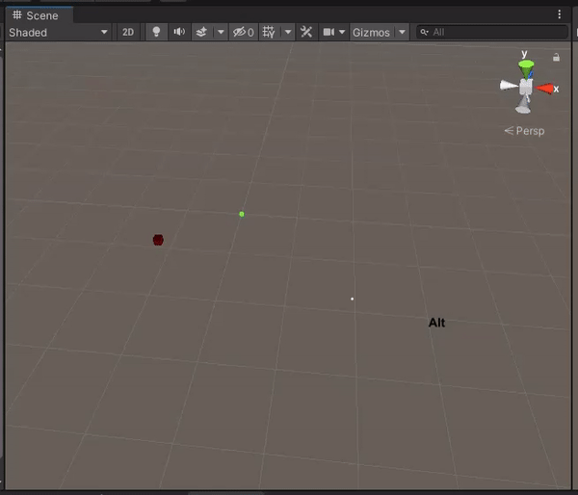Open the Gizmos dropdown arrow
Screen dimensions: 578x495
402,33
